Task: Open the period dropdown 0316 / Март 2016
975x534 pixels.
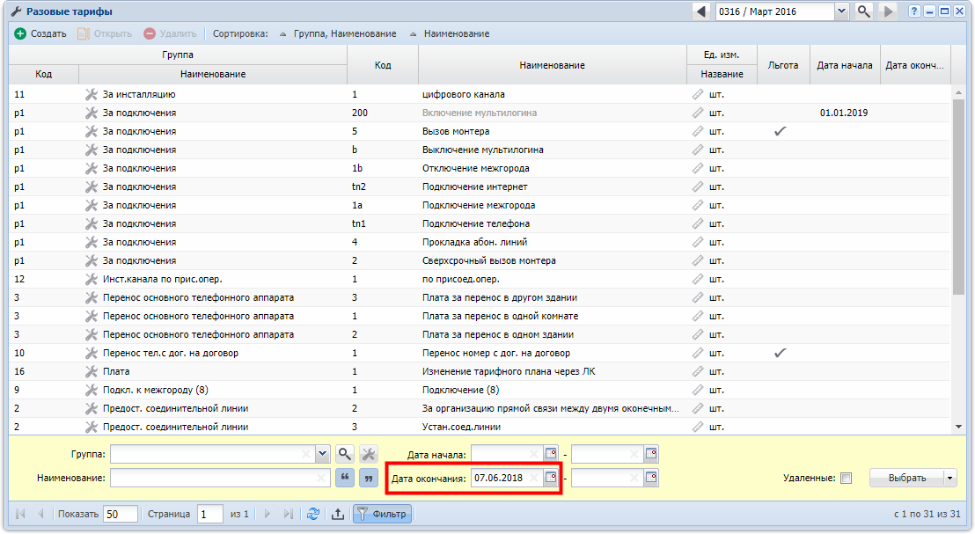Action: click(841, 11)
